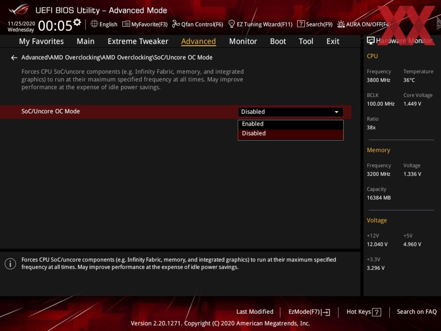Click the 11/25/2020 date text

click(21, 24)
